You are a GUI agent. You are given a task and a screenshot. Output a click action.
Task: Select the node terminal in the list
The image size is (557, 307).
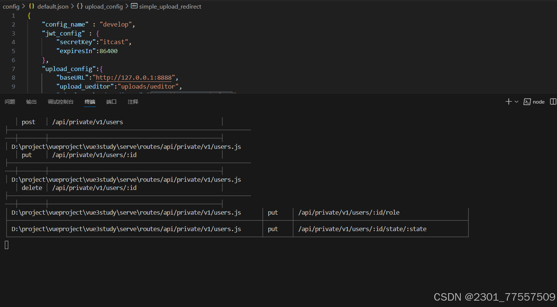click(538, 101)
